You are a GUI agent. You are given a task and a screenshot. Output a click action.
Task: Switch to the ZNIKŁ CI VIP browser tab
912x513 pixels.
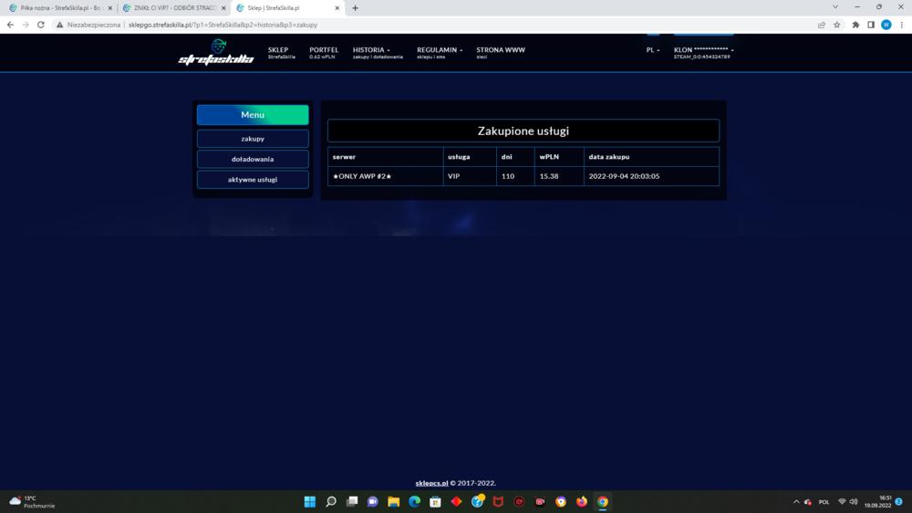coord(174,8)
